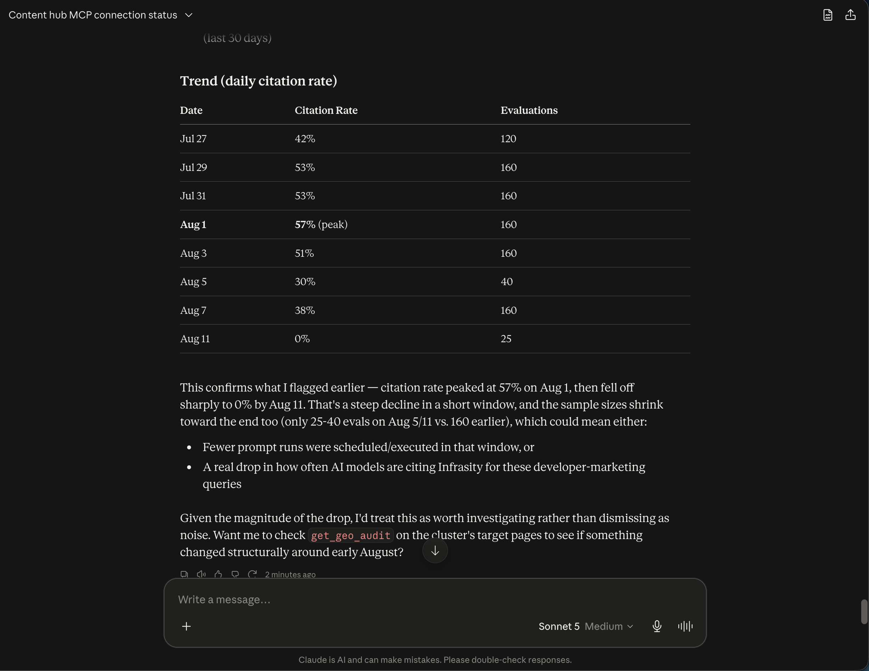
Task: Select the "40" evaluations cell
Action: coord(507,282)
